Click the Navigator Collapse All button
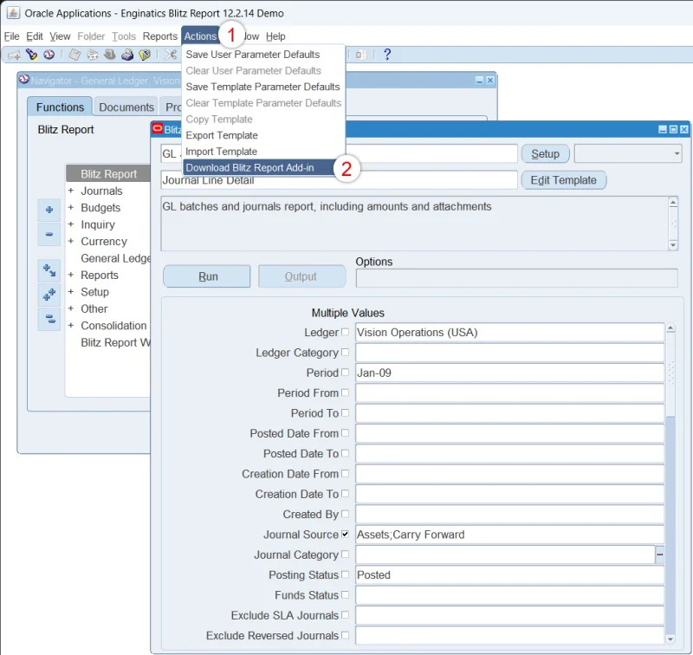The width and height of the screenshot is (693, 655). 49,319
